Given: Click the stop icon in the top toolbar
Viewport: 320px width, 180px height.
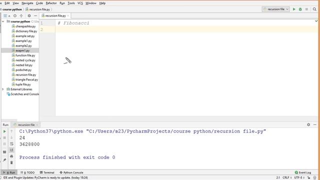Looking at the screenshot, I should point(306,9).
